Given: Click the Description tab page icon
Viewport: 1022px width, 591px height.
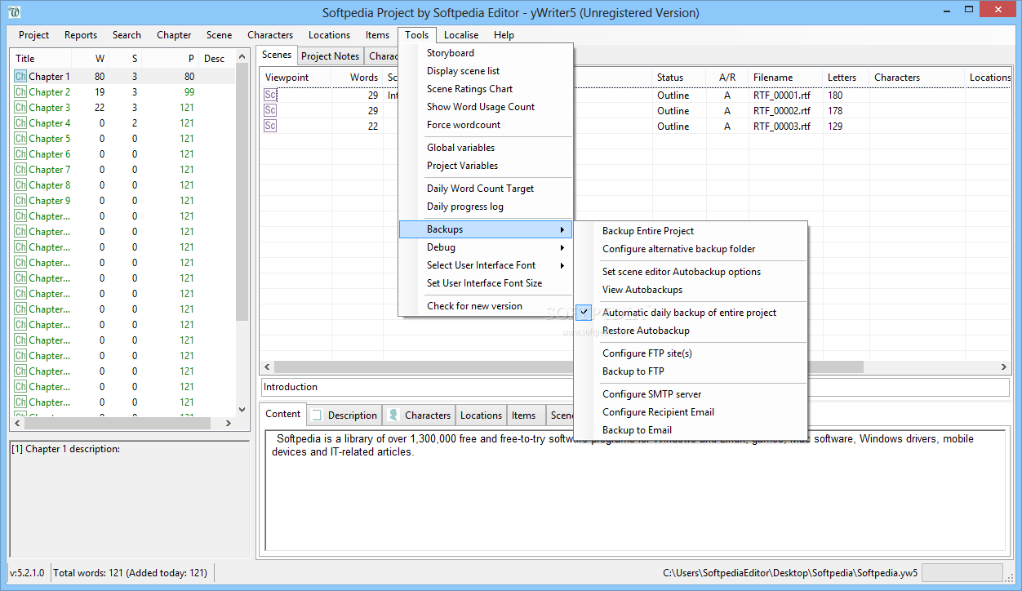Looking at the screenshot, I should click(x=318, y=415).
